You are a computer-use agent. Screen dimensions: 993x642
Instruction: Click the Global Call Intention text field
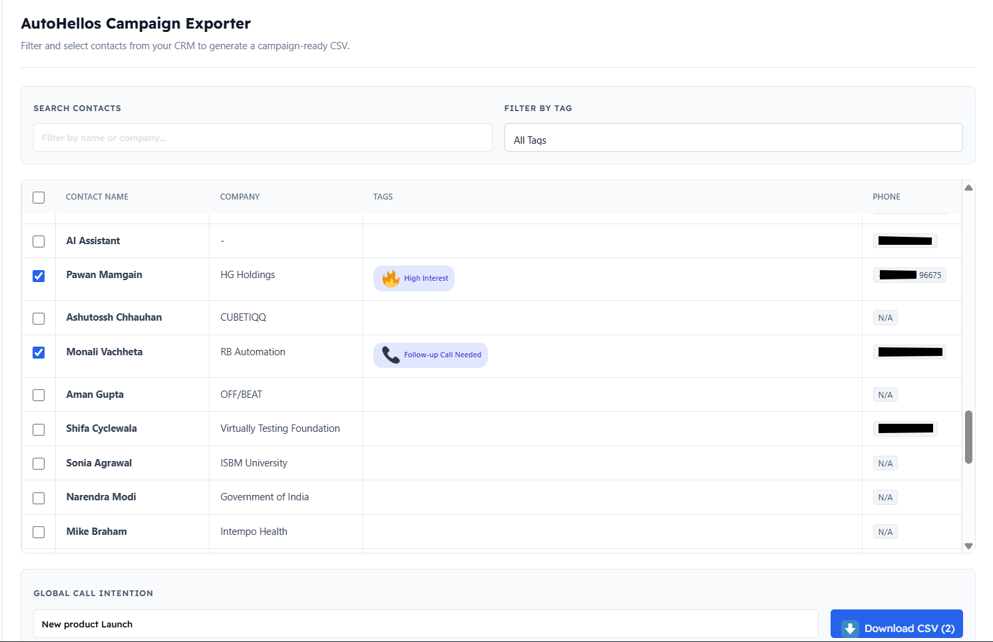coord(426,624)
